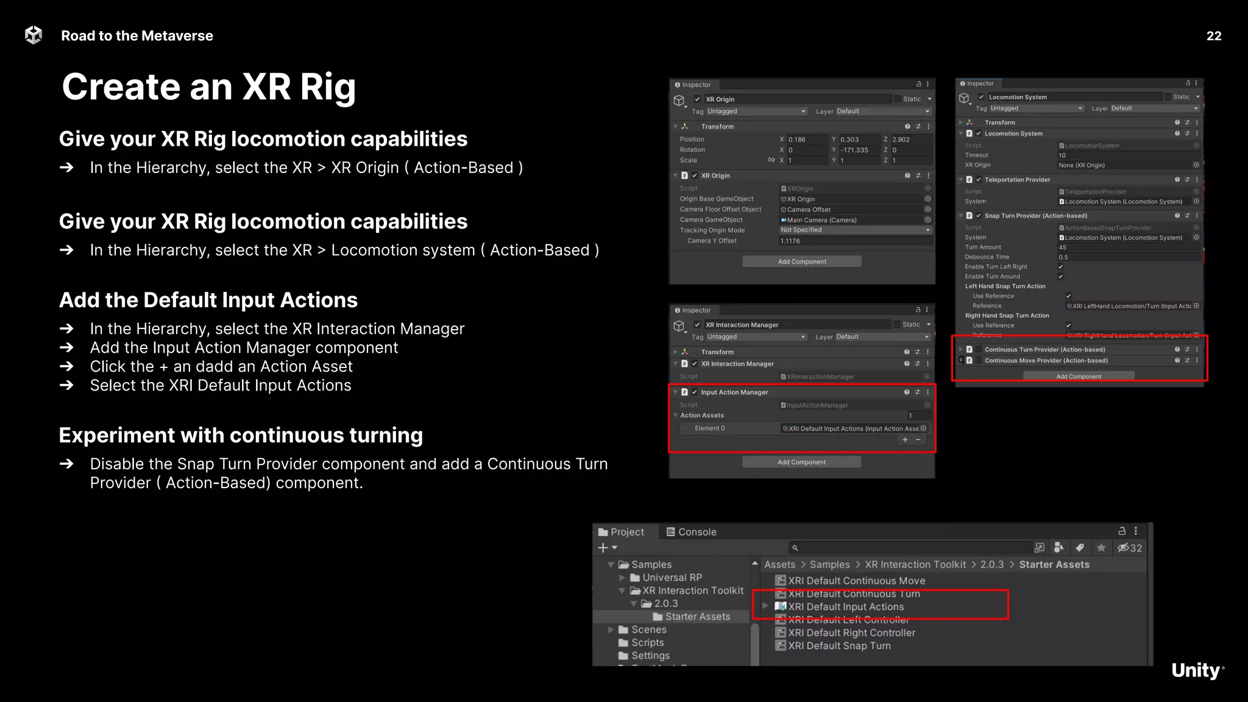This screenshot has width=1248, height=702.
Task: Open Snap Turn Provider preset icon
Action: coord(1187,216)
